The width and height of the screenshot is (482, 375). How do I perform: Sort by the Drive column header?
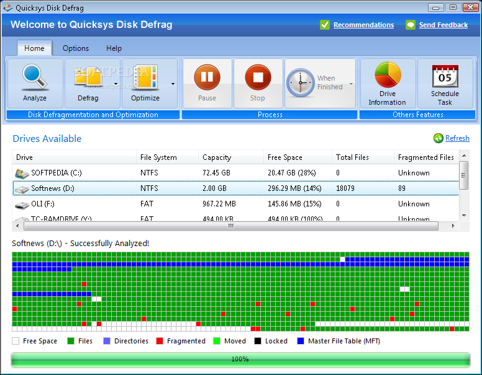[74, 157]
